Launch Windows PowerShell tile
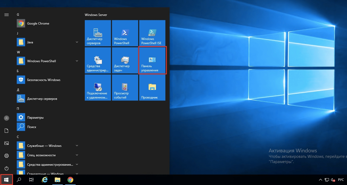347x185 pixels. (x=125, y=33)
